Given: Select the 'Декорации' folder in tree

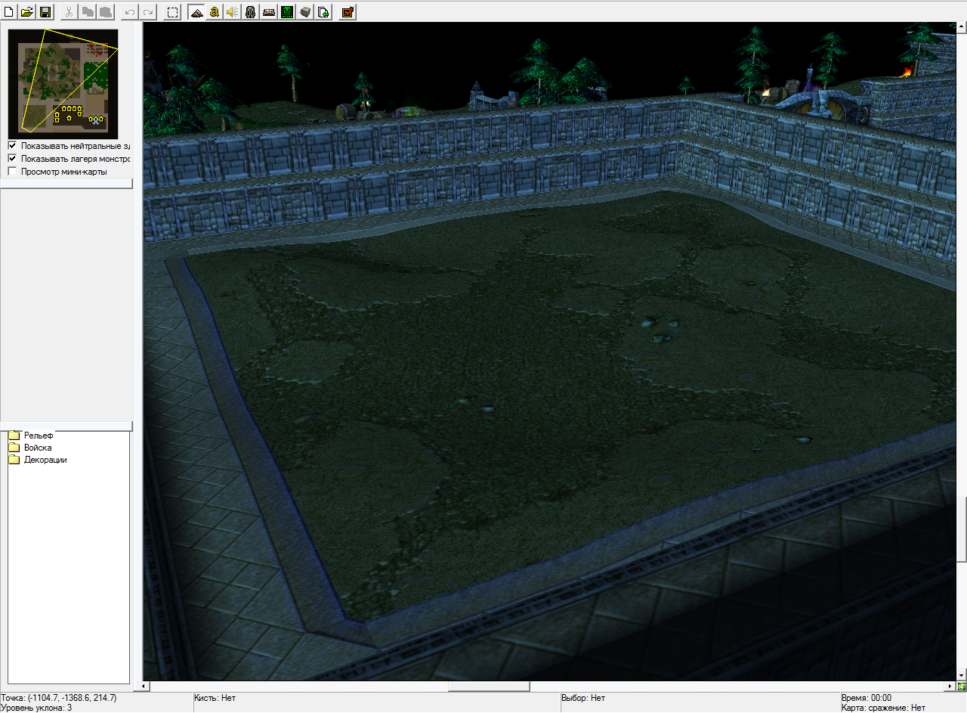Looking at the screenshot, I should 45,459.
